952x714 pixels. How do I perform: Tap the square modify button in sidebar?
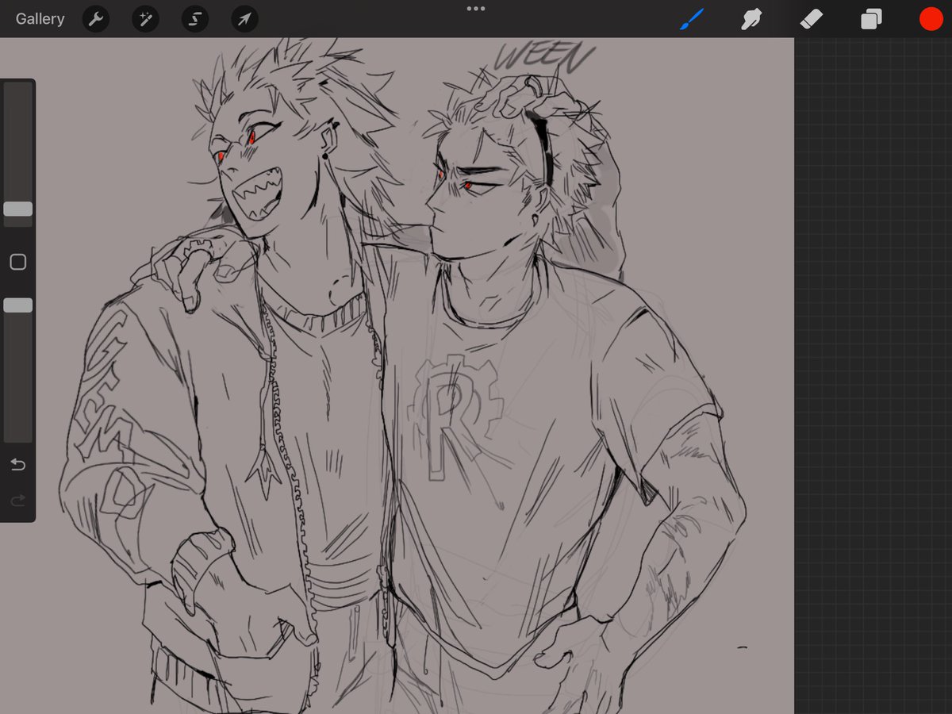coord(17,262)
